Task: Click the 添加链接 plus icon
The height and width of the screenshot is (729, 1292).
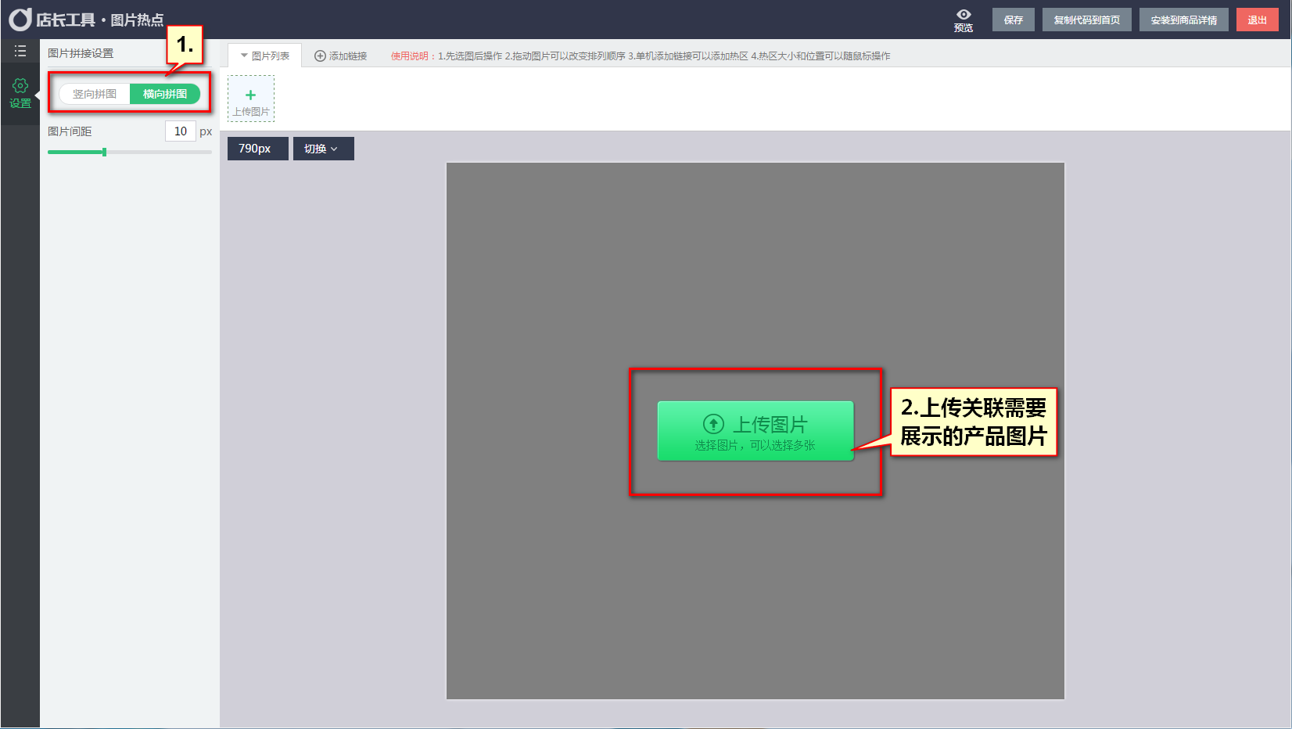Action: pos(320,56)
